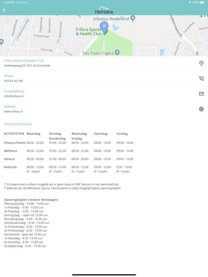
Task: Open location pin icon beside address
Action: click(x=201, y=63)
